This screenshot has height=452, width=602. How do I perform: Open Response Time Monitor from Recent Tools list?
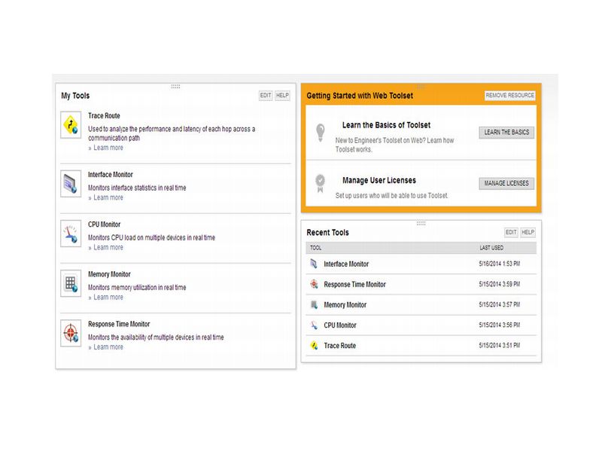[354, 285]
